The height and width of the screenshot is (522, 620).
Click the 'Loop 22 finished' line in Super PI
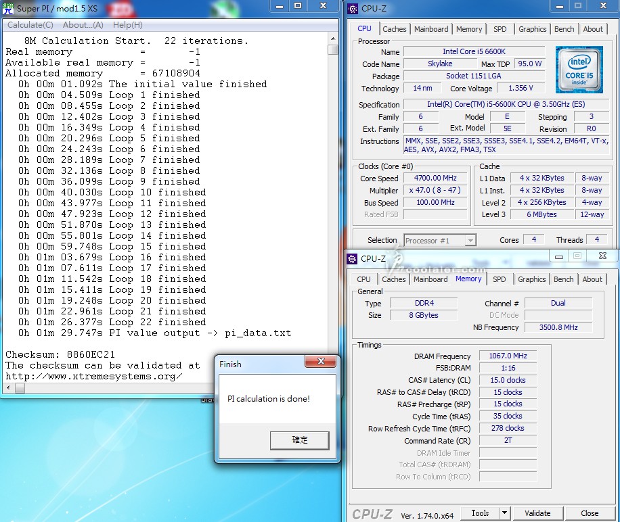coord(158,322)
